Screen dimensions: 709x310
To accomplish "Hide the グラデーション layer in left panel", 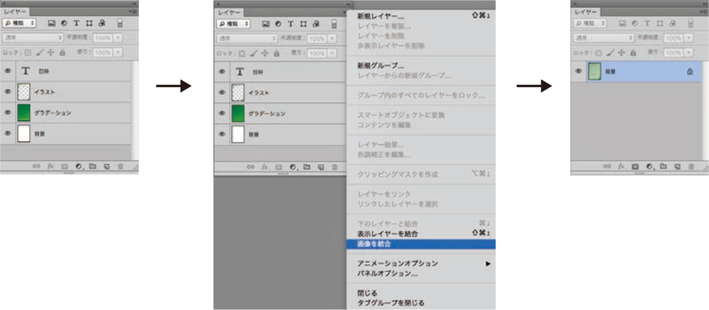I will coord(8,113).
